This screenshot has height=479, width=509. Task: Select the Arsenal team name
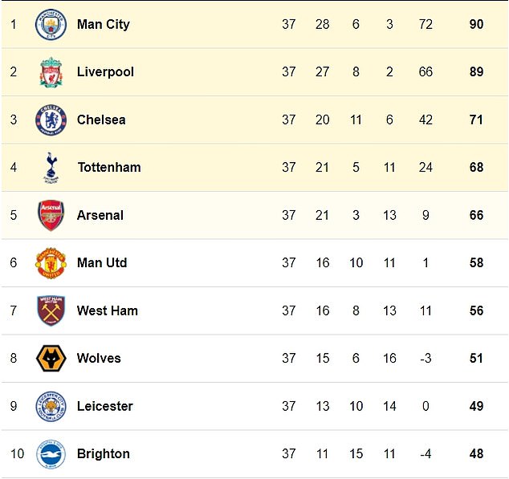click(100, 215)
